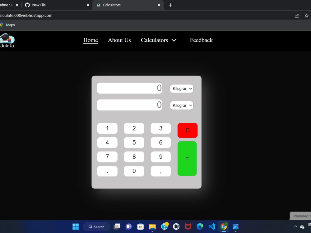Tap the comma key
This screenshot has height=233, width=311.
coord(161,171)
